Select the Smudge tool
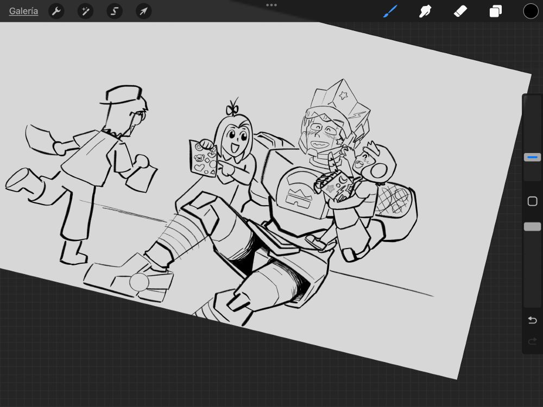Screen dimensions: 543x407 tap(425, 11)
